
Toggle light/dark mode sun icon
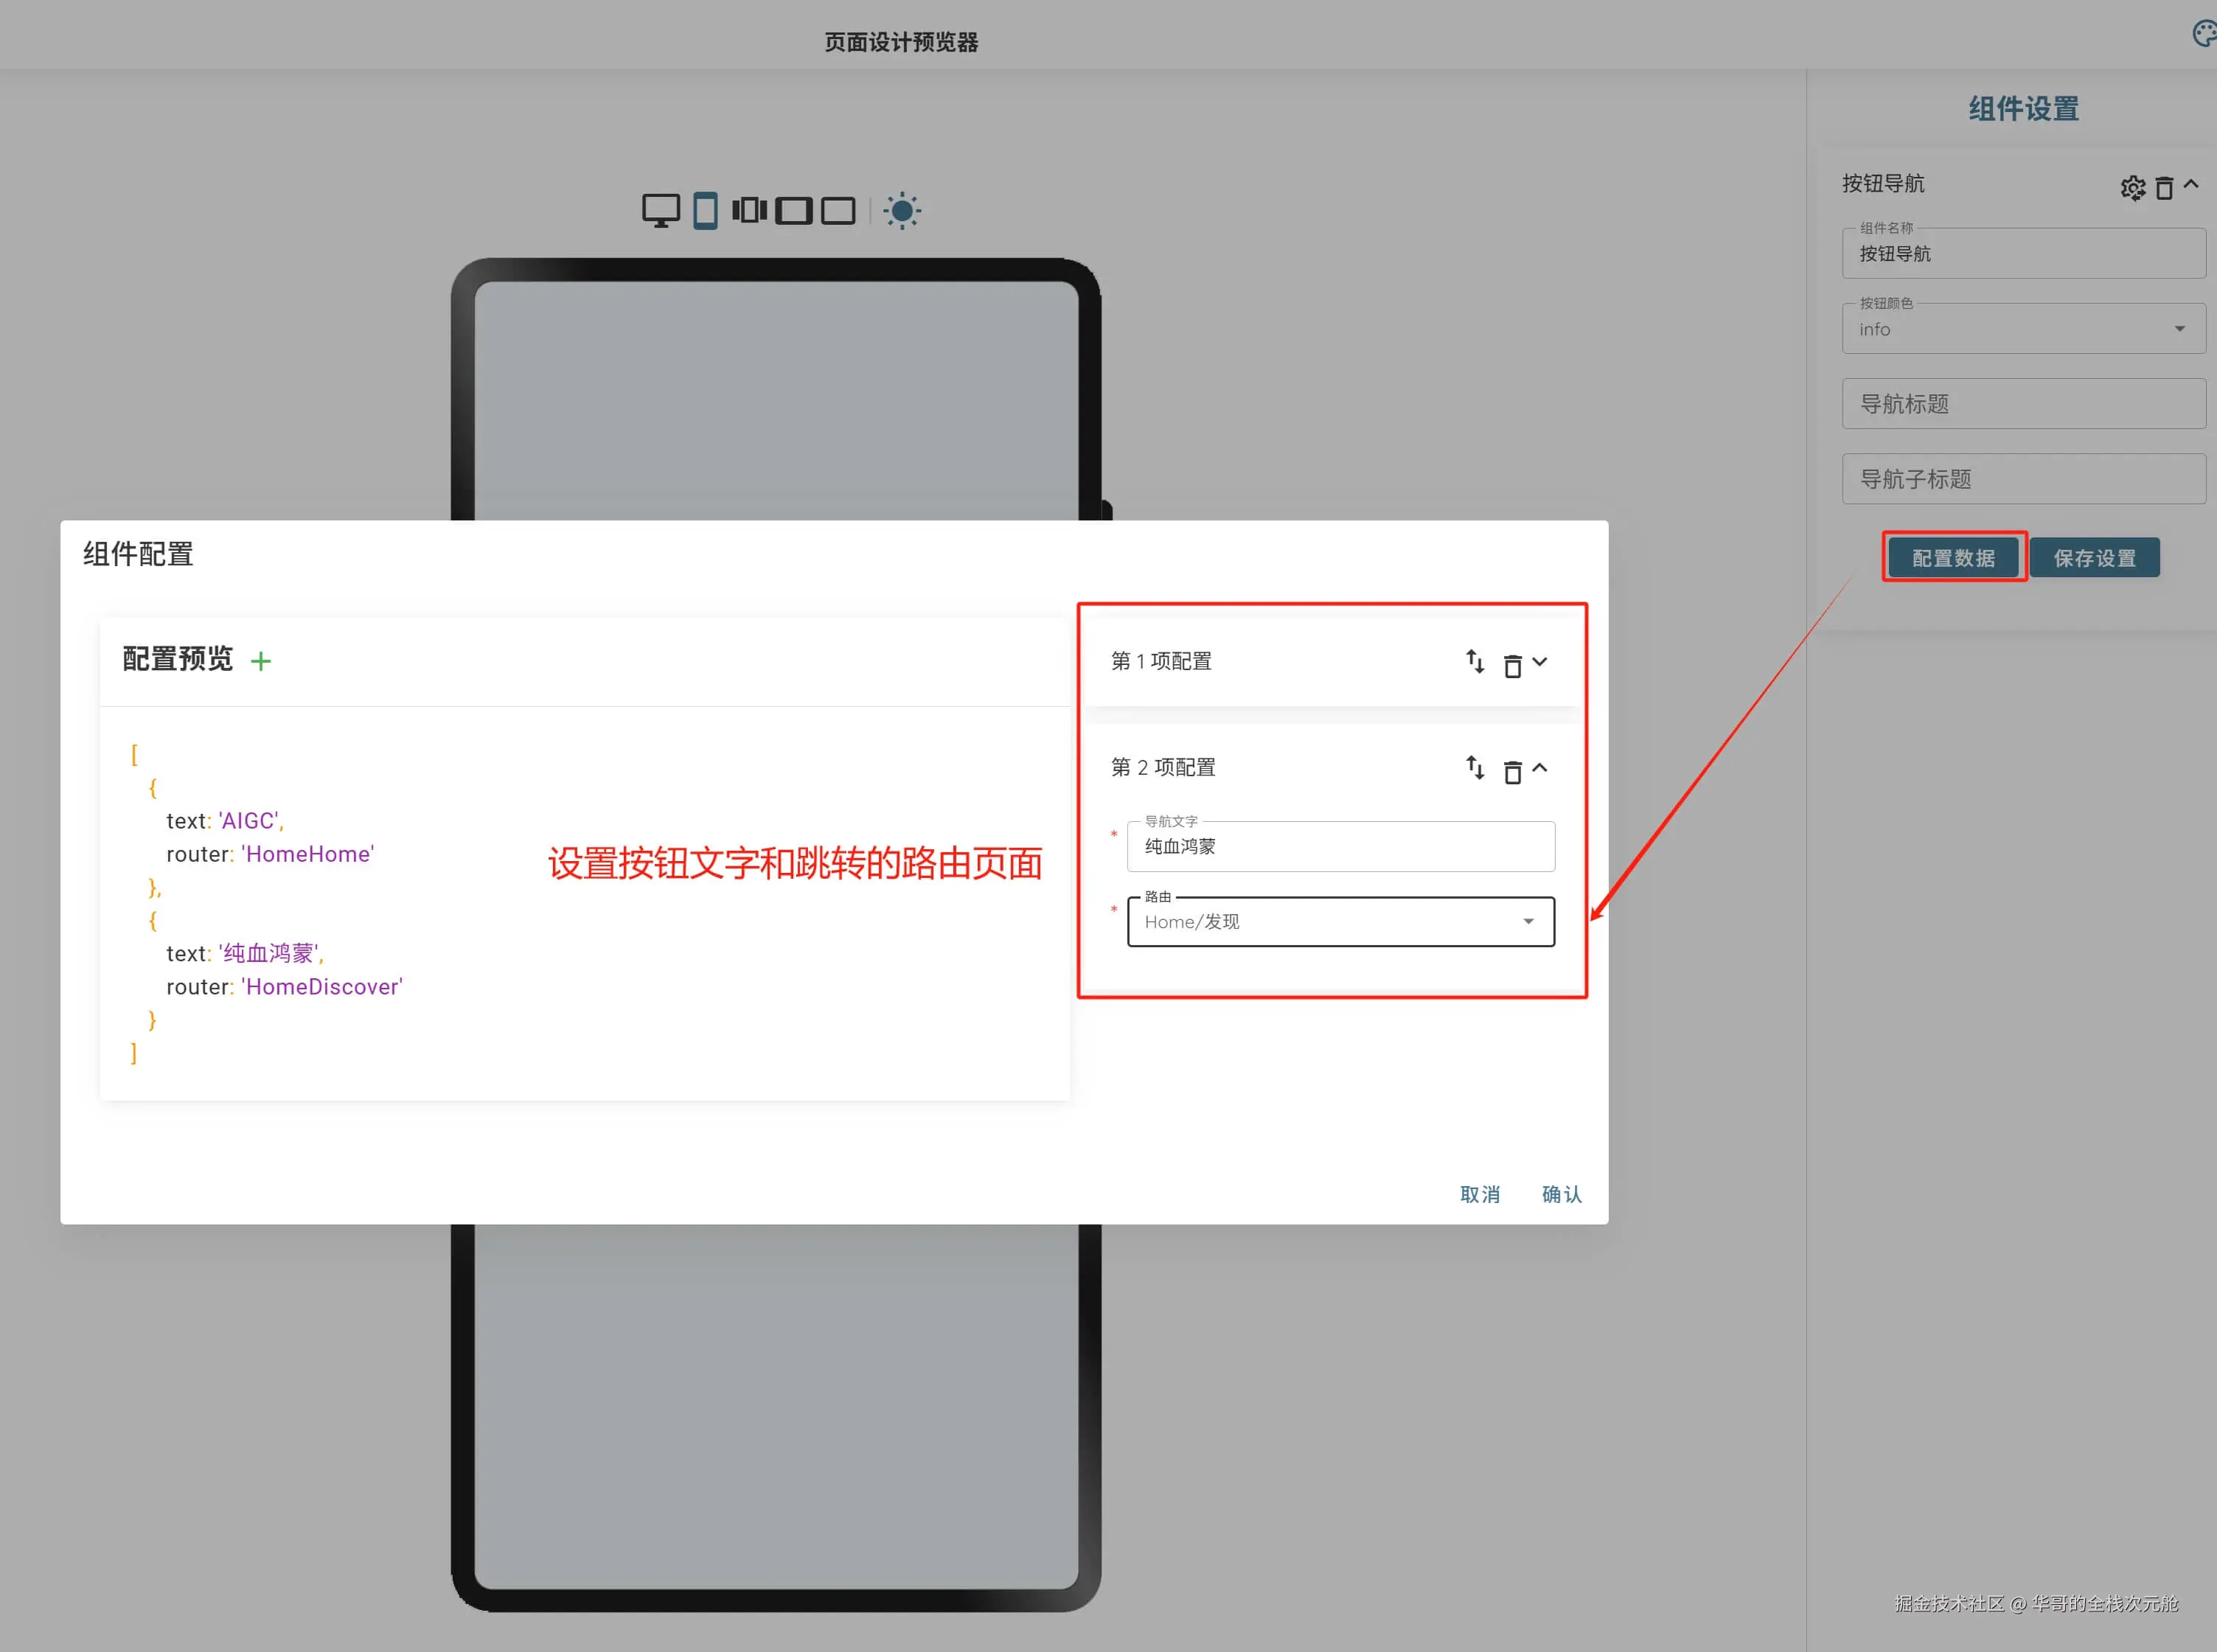902,211
